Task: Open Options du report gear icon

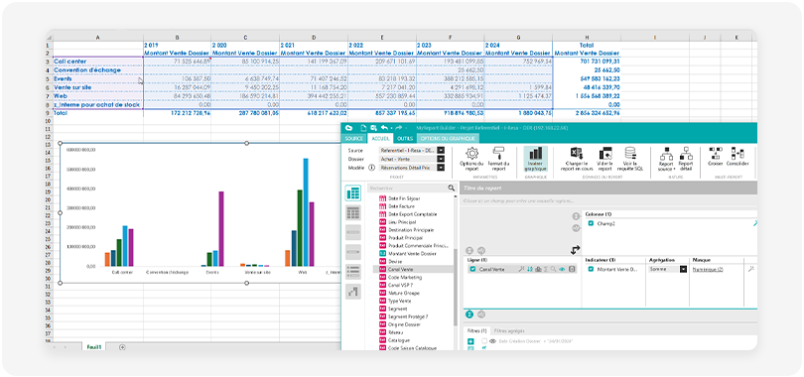Action: (471, 153)
